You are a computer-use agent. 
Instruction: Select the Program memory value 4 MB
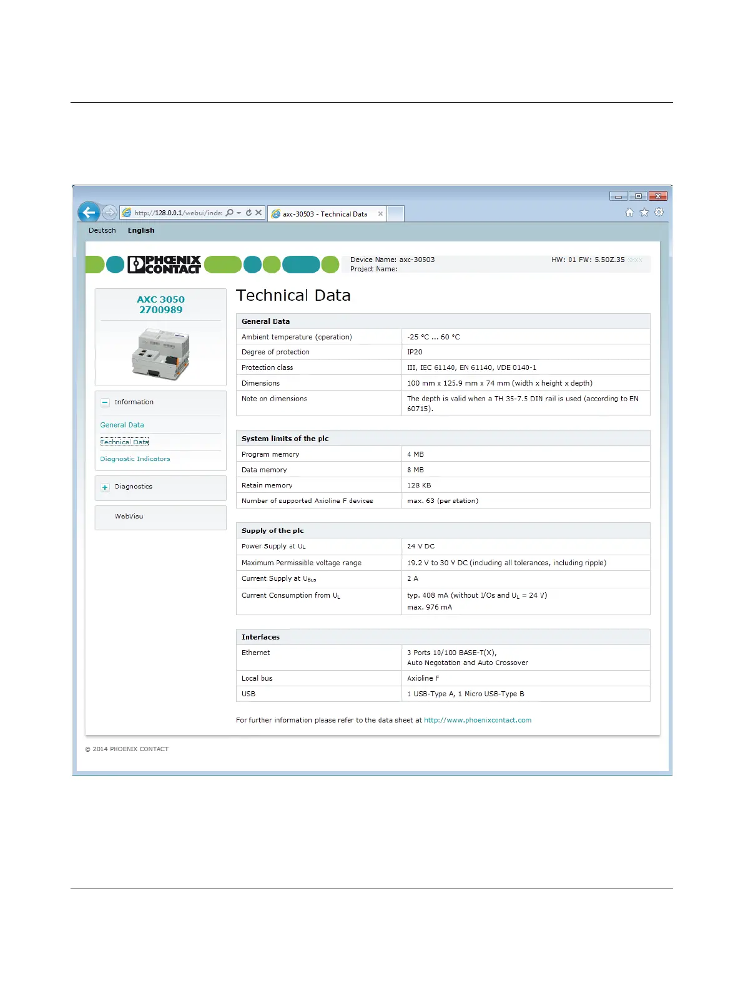coord(415,454)
